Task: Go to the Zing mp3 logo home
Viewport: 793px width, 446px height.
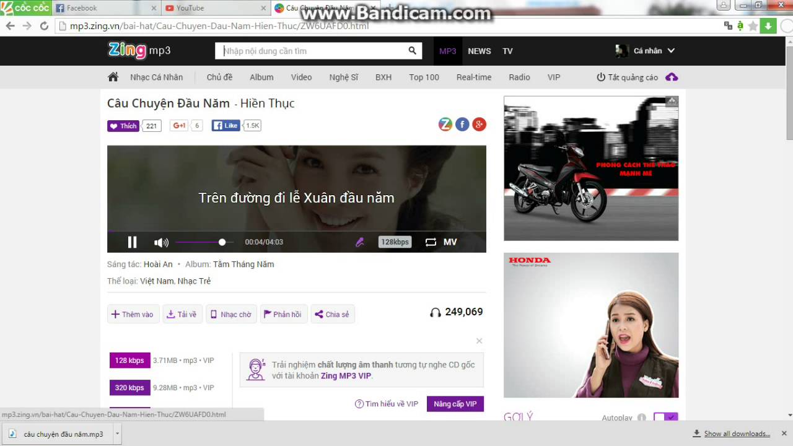Action: click(x=139, y=50)
